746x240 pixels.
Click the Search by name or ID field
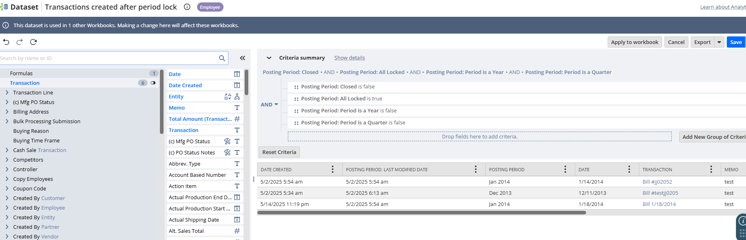point(108,58)
